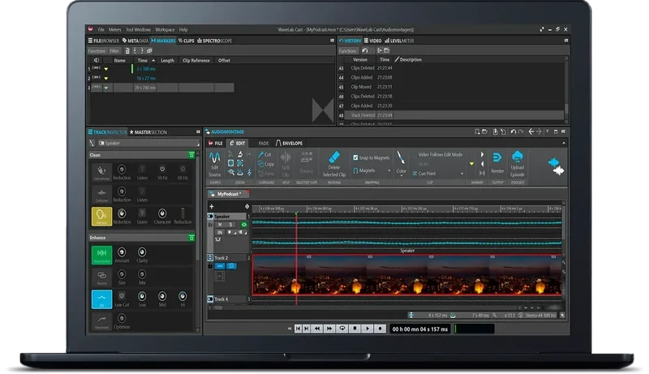Toggle the DeEsser Listen button

coord(142,213)
